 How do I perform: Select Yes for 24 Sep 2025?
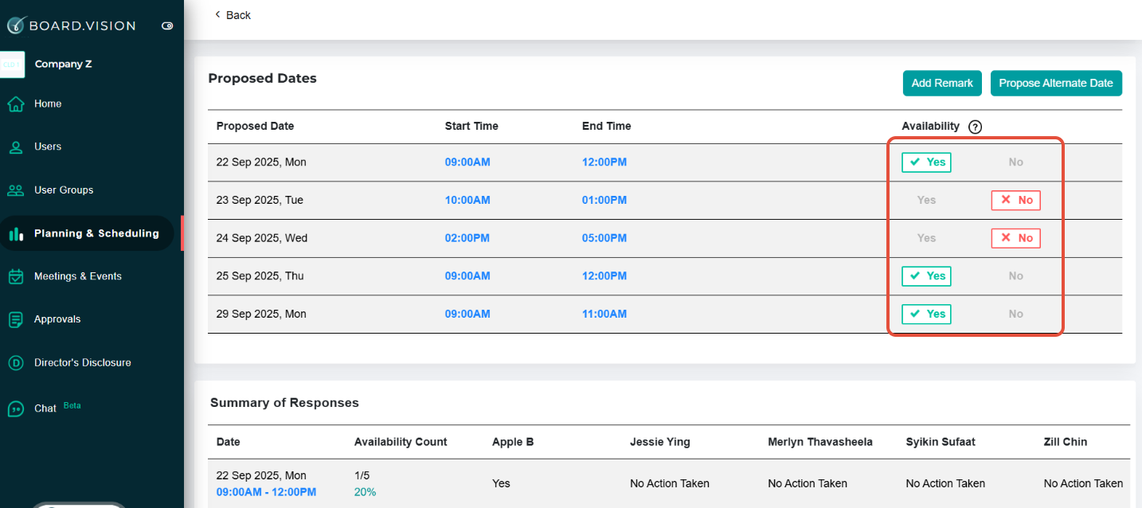coord(926,238)
